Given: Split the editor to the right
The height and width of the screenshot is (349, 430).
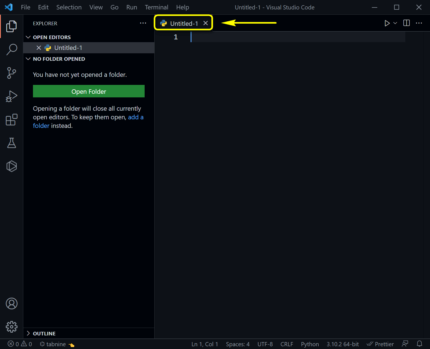Looking at the screenshot, I should coord(406,23).
